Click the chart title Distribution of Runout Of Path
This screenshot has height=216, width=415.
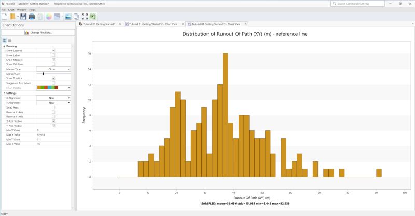point(245,34)
